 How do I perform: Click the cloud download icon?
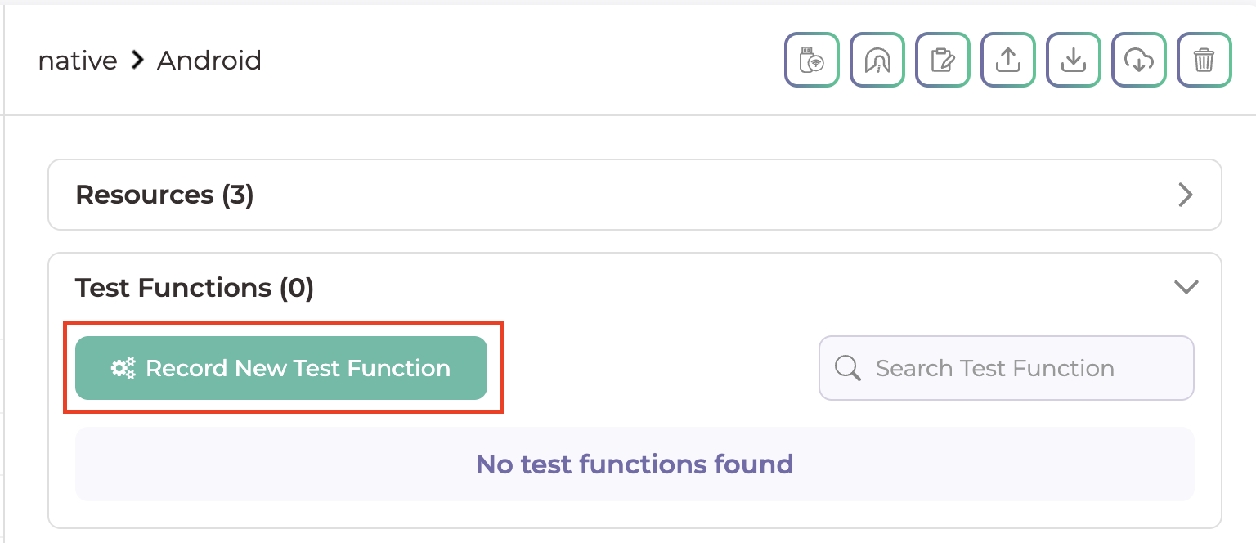point(1138,60)
